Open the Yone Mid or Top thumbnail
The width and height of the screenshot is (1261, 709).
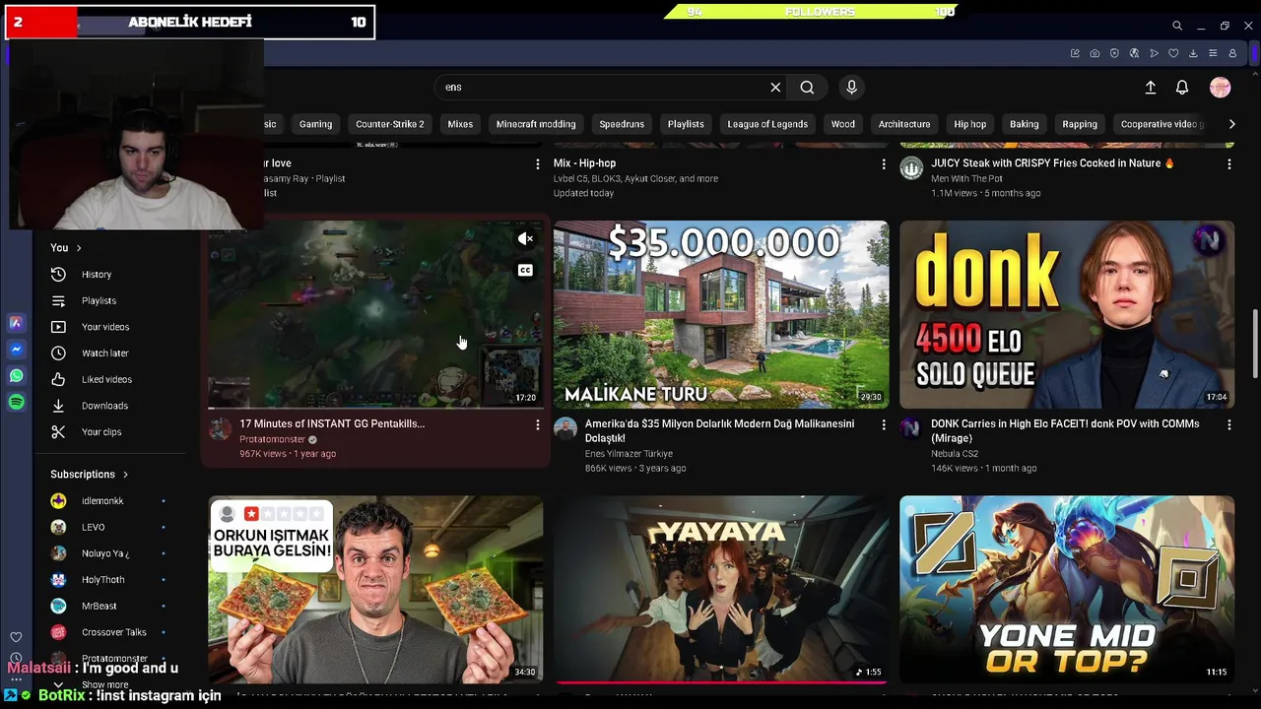[1067, 589]
